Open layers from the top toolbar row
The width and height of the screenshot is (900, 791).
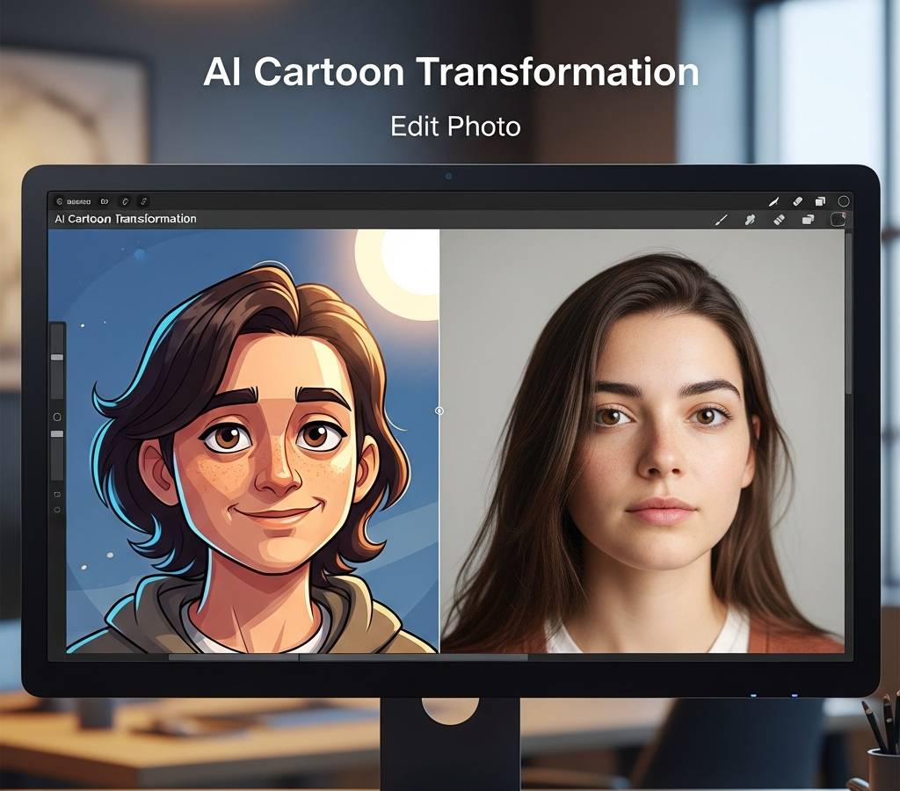pyautogui.click(x=820, y=201)
